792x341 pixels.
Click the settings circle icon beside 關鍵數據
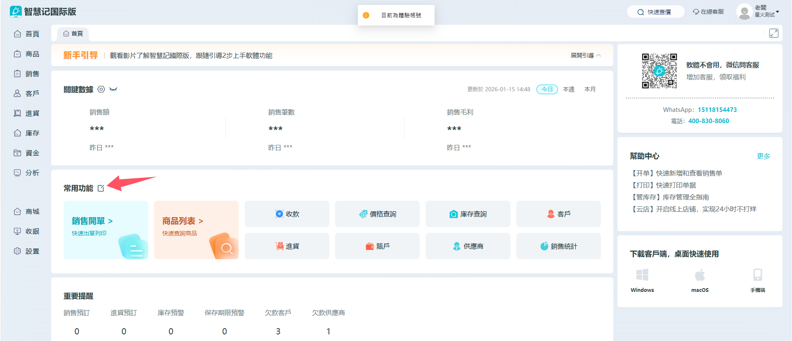(x=101, y=89)
